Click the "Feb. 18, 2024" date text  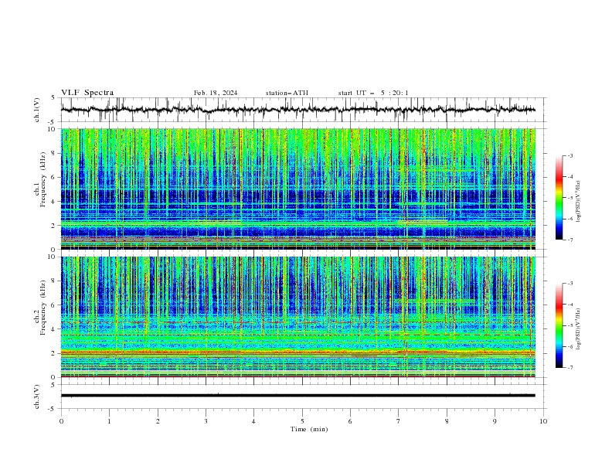[x=216, y=93]
